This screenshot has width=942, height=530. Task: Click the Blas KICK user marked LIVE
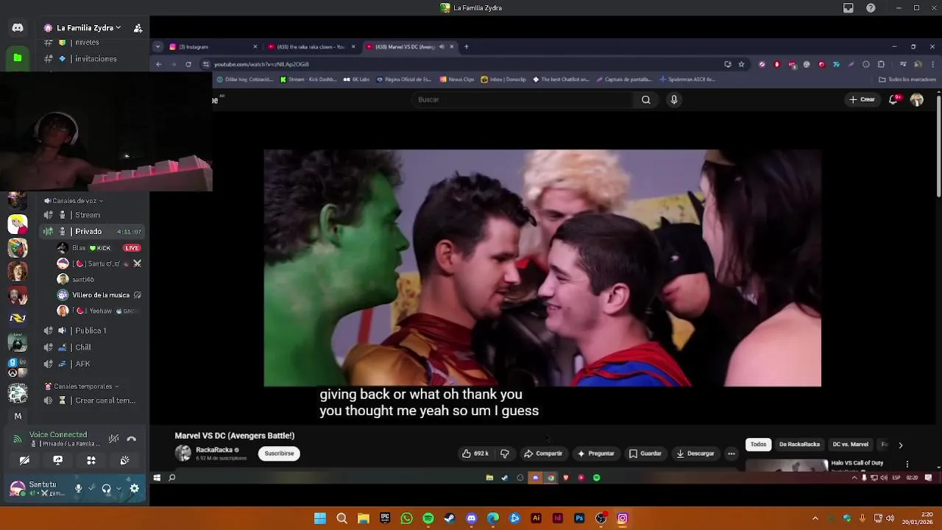point(100,248)
